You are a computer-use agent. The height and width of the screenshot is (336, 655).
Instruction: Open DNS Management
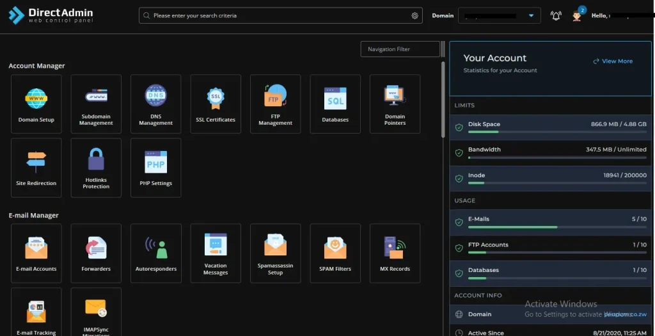(156, 104)
